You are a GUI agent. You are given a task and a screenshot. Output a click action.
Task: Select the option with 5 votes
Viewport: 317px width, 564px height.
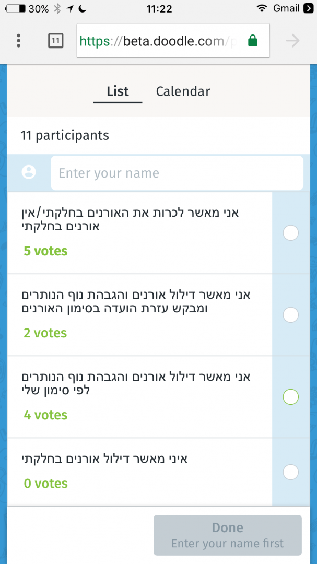coord(290,233)
